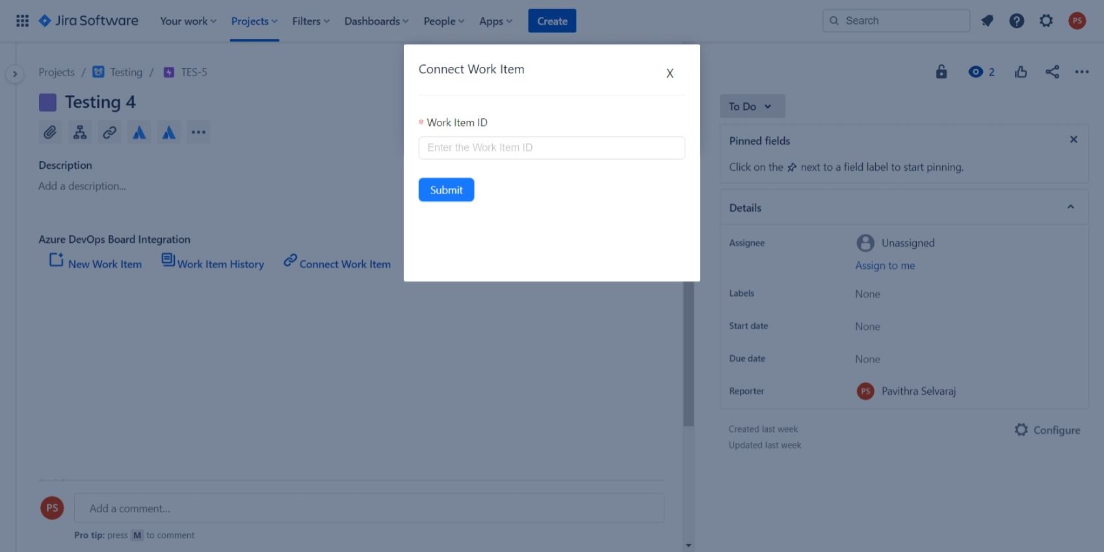This screenshot has height=552, width=1104.
Task: Open the To Do status dropdown
Action: click(752, 107)
